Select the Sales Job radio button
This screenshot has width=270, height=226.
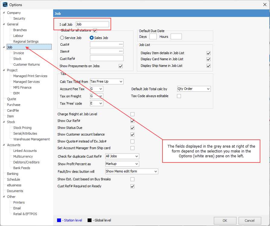pos(92,38)
